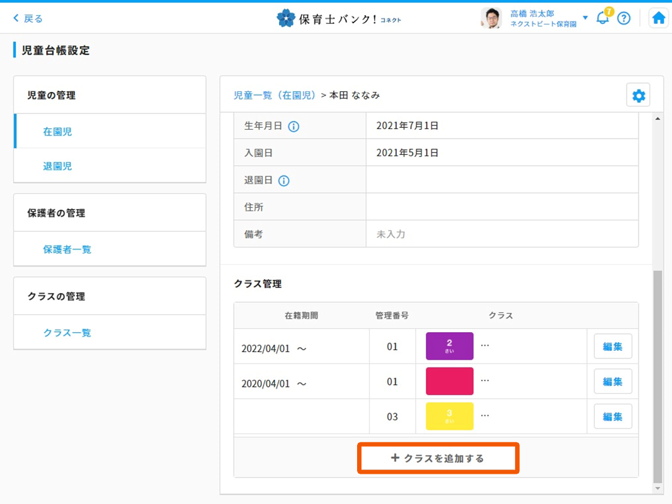Expand ellipsis beside purple 2さい class
Screen dimensions: 672x504
[x=485, y=345]
